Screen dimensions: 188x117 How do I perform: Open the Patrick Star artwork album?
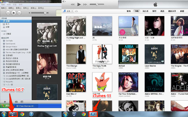point(102,82)
